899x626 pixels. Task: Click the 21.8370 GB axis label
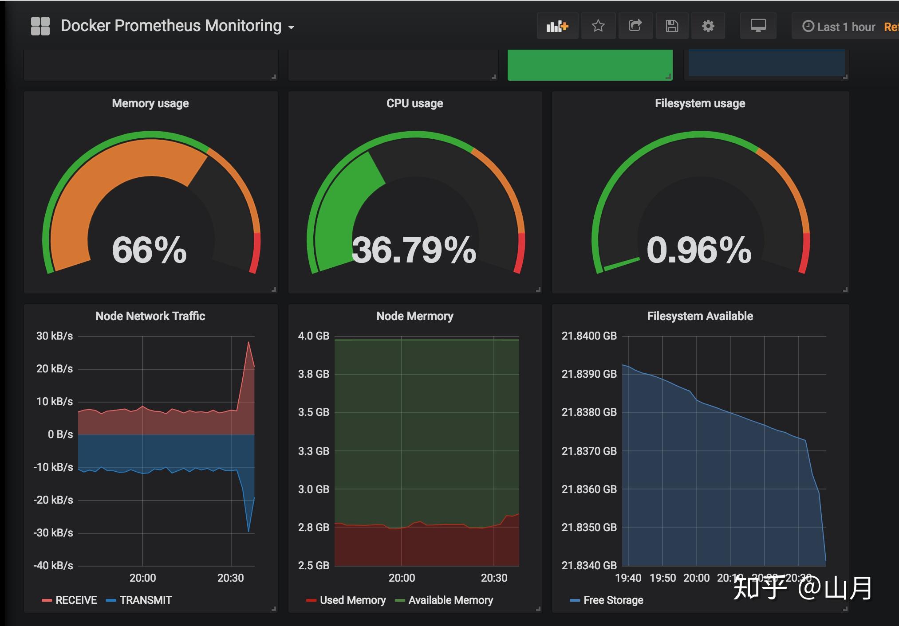pyautogui.click(x=589, y=451)
